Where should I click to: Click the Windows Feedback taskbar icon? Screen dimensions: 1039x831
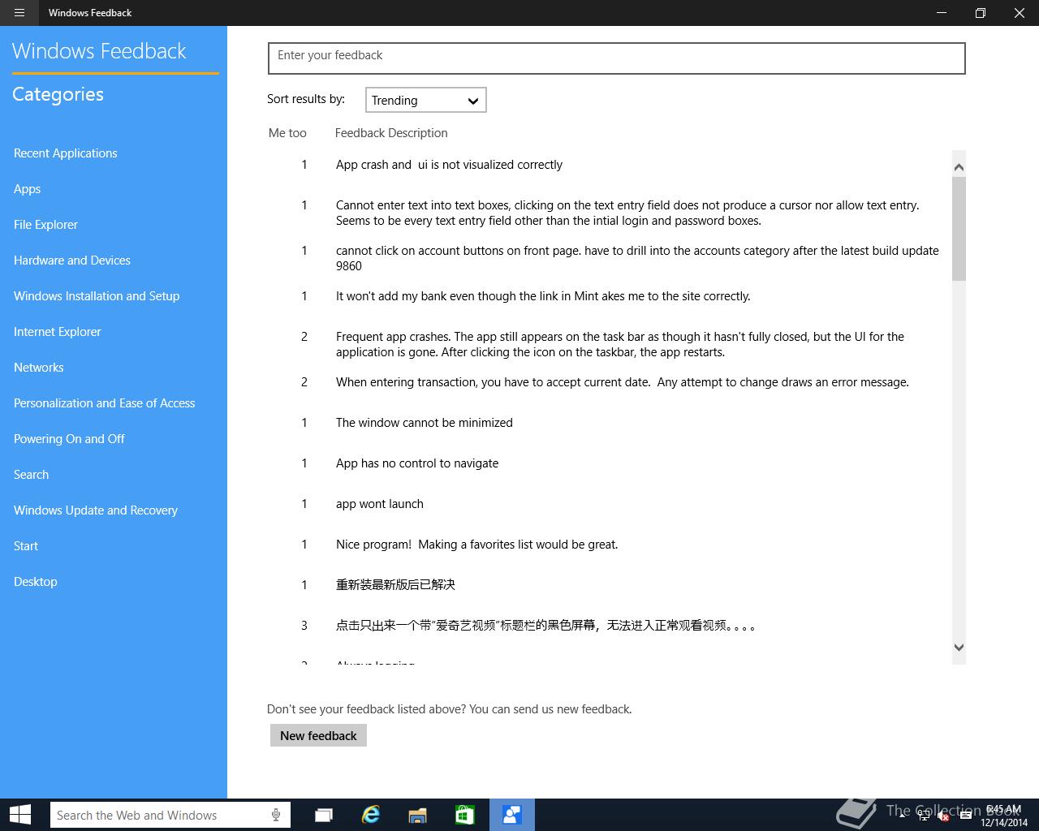(x=512, y=815)
